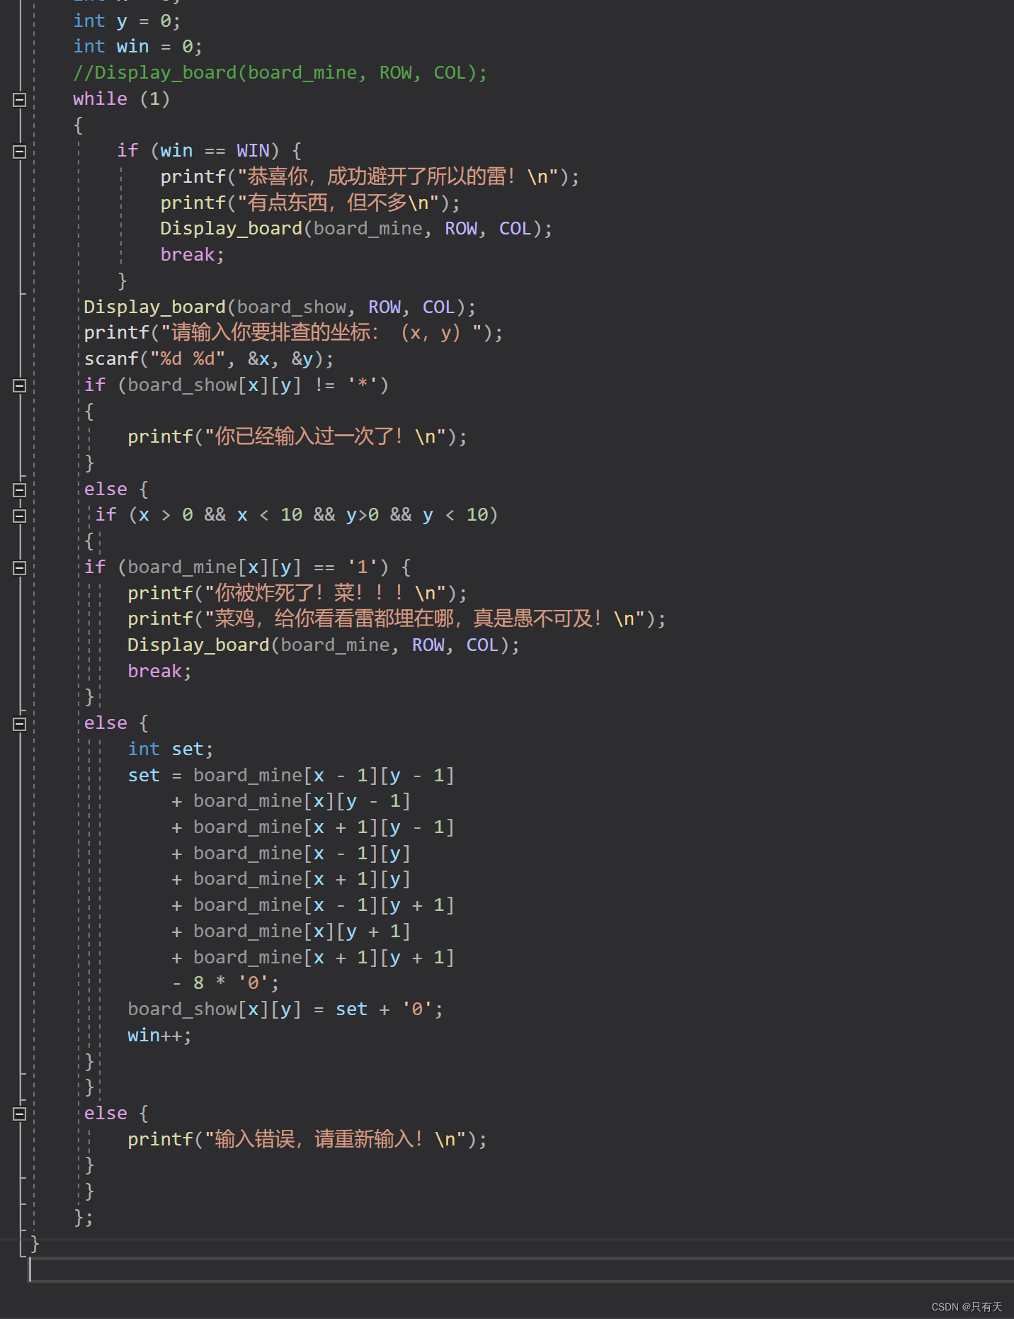Click the 'int y = 0;' declaration
Viewport: 1014px width, 1319px height.
tap(127, 21)
